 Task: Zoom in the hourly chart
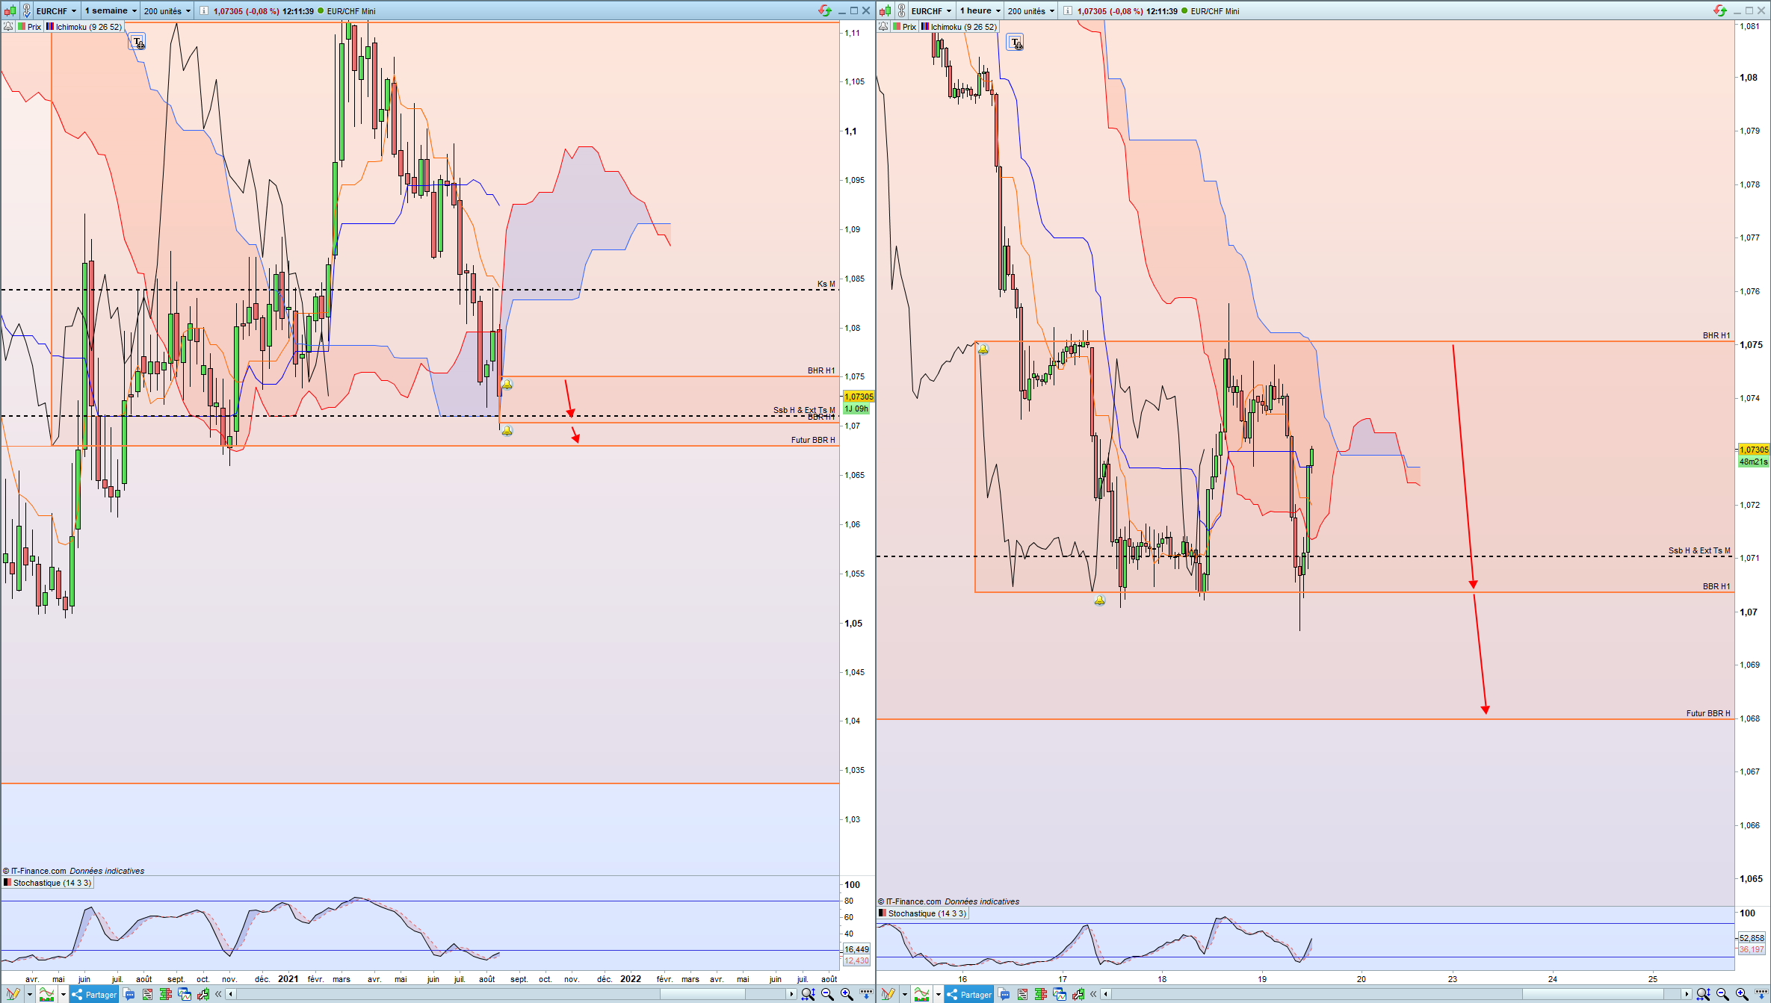click(x=1742, y=994)
